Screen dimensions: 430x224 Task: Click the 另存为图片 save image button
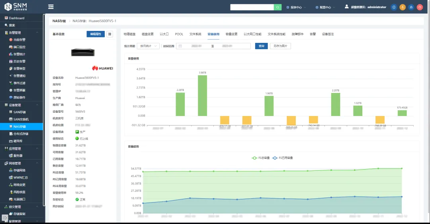point(280,46)
